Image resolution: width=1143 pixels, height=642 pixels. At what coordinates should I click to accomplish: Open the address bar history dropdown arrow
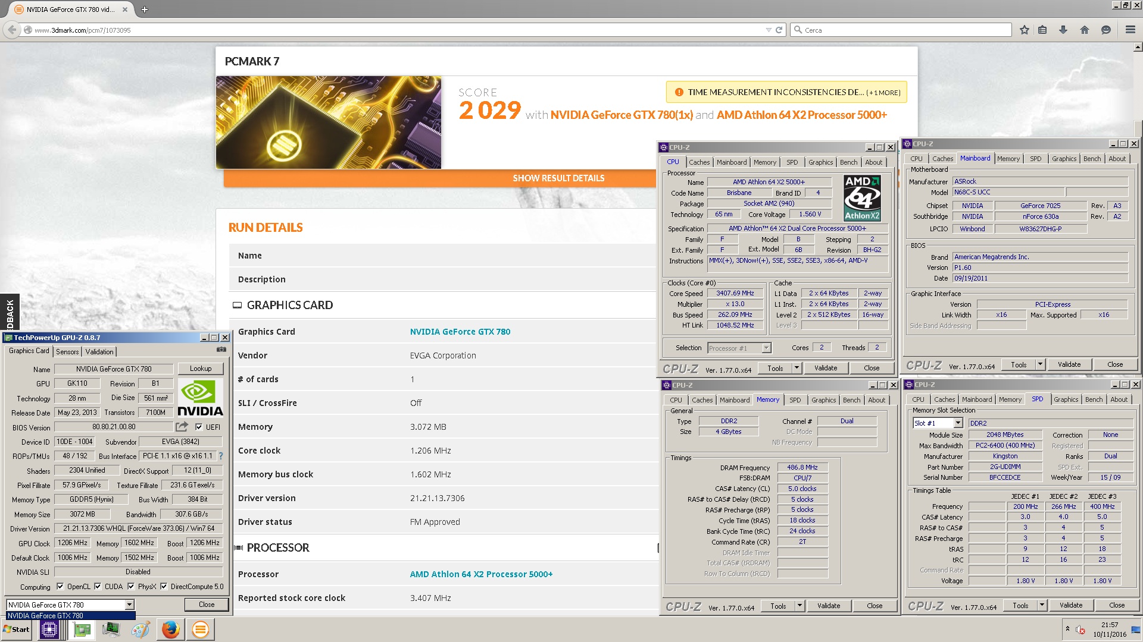[768, 30]
